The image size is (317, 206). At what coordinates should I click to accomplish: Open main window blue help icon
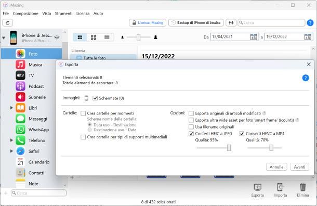click(310, 23)
